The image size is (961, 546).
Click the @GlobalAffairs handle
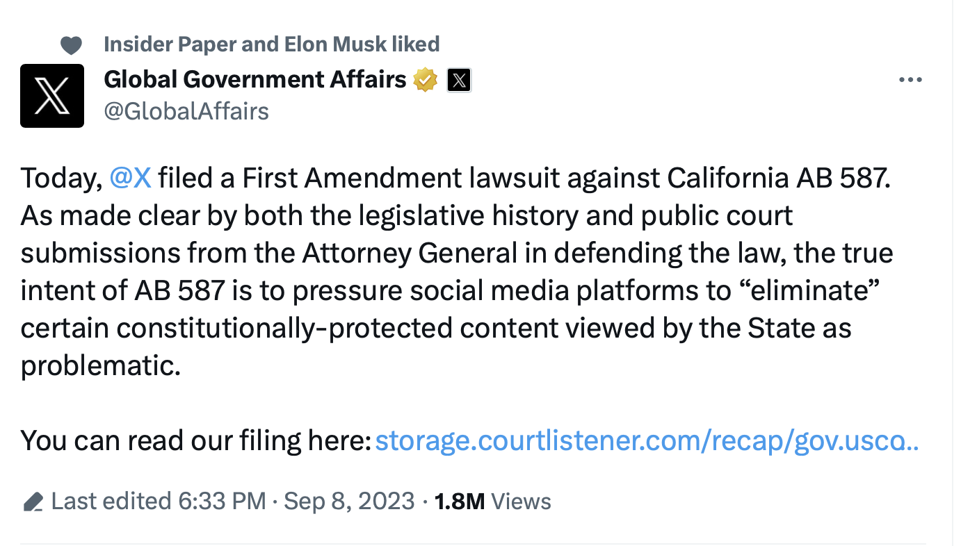pyautogui.click(x=186, y=111)
